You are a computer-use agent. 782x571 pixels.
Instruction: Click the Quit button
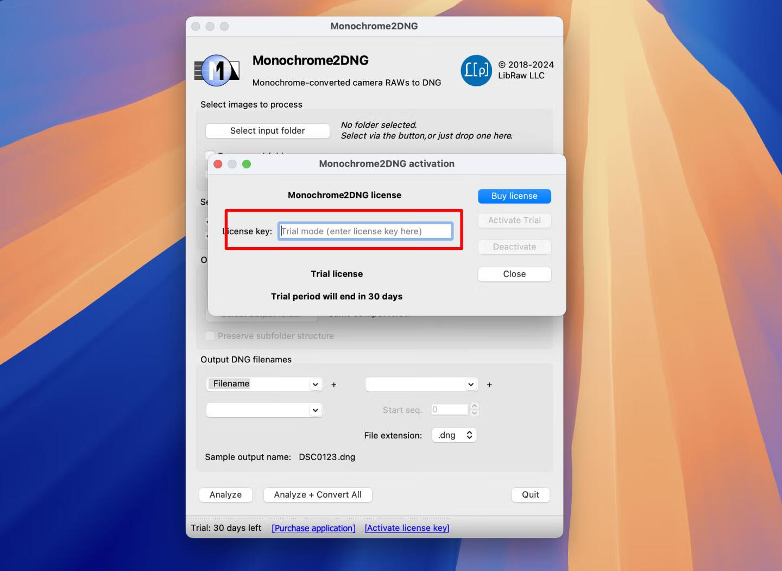[x=531, y=495]
